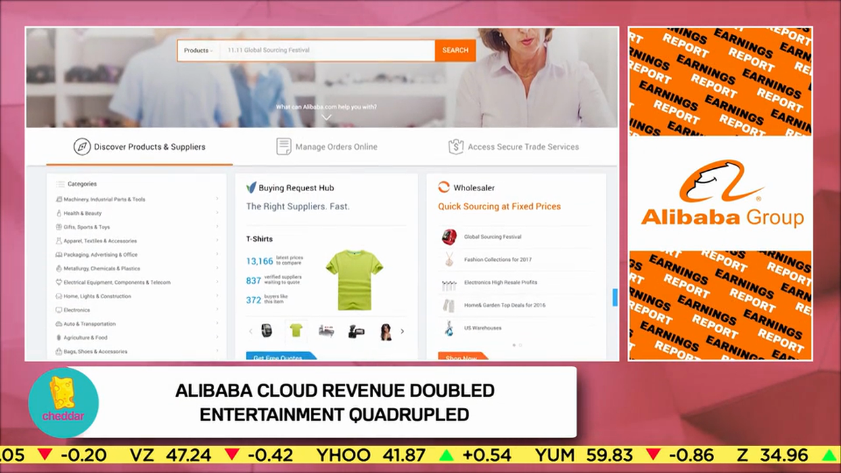Viewport: 841px width, 473px height.
Task: Click the blue scrollbar handle at page edge
Action: point(615,297)
